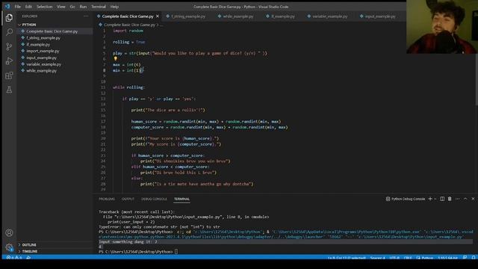Viewport: 478px width, 269px height.
Task: Click the errors and warnings counter in status bar
Action: coord(14,258)
